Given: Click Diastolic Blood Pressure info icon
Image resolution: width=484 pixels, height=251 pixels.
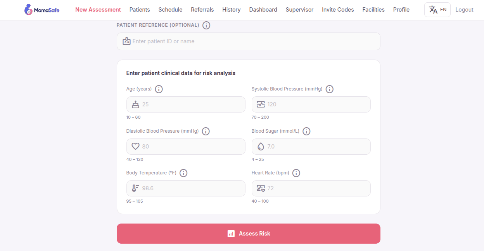Looking at the screenshot, I should (206, 131).
